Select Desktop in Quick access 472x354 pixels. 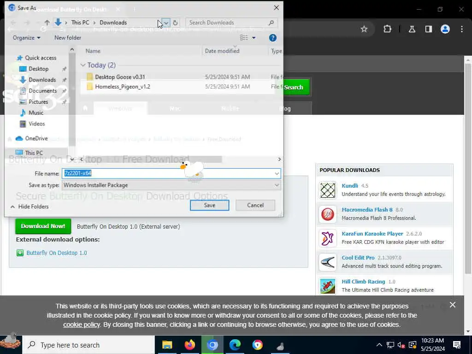coord(38,69)
